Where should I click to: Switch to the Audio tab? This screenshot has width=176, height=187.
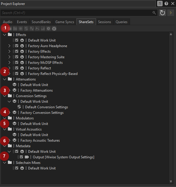click(8, 22)
